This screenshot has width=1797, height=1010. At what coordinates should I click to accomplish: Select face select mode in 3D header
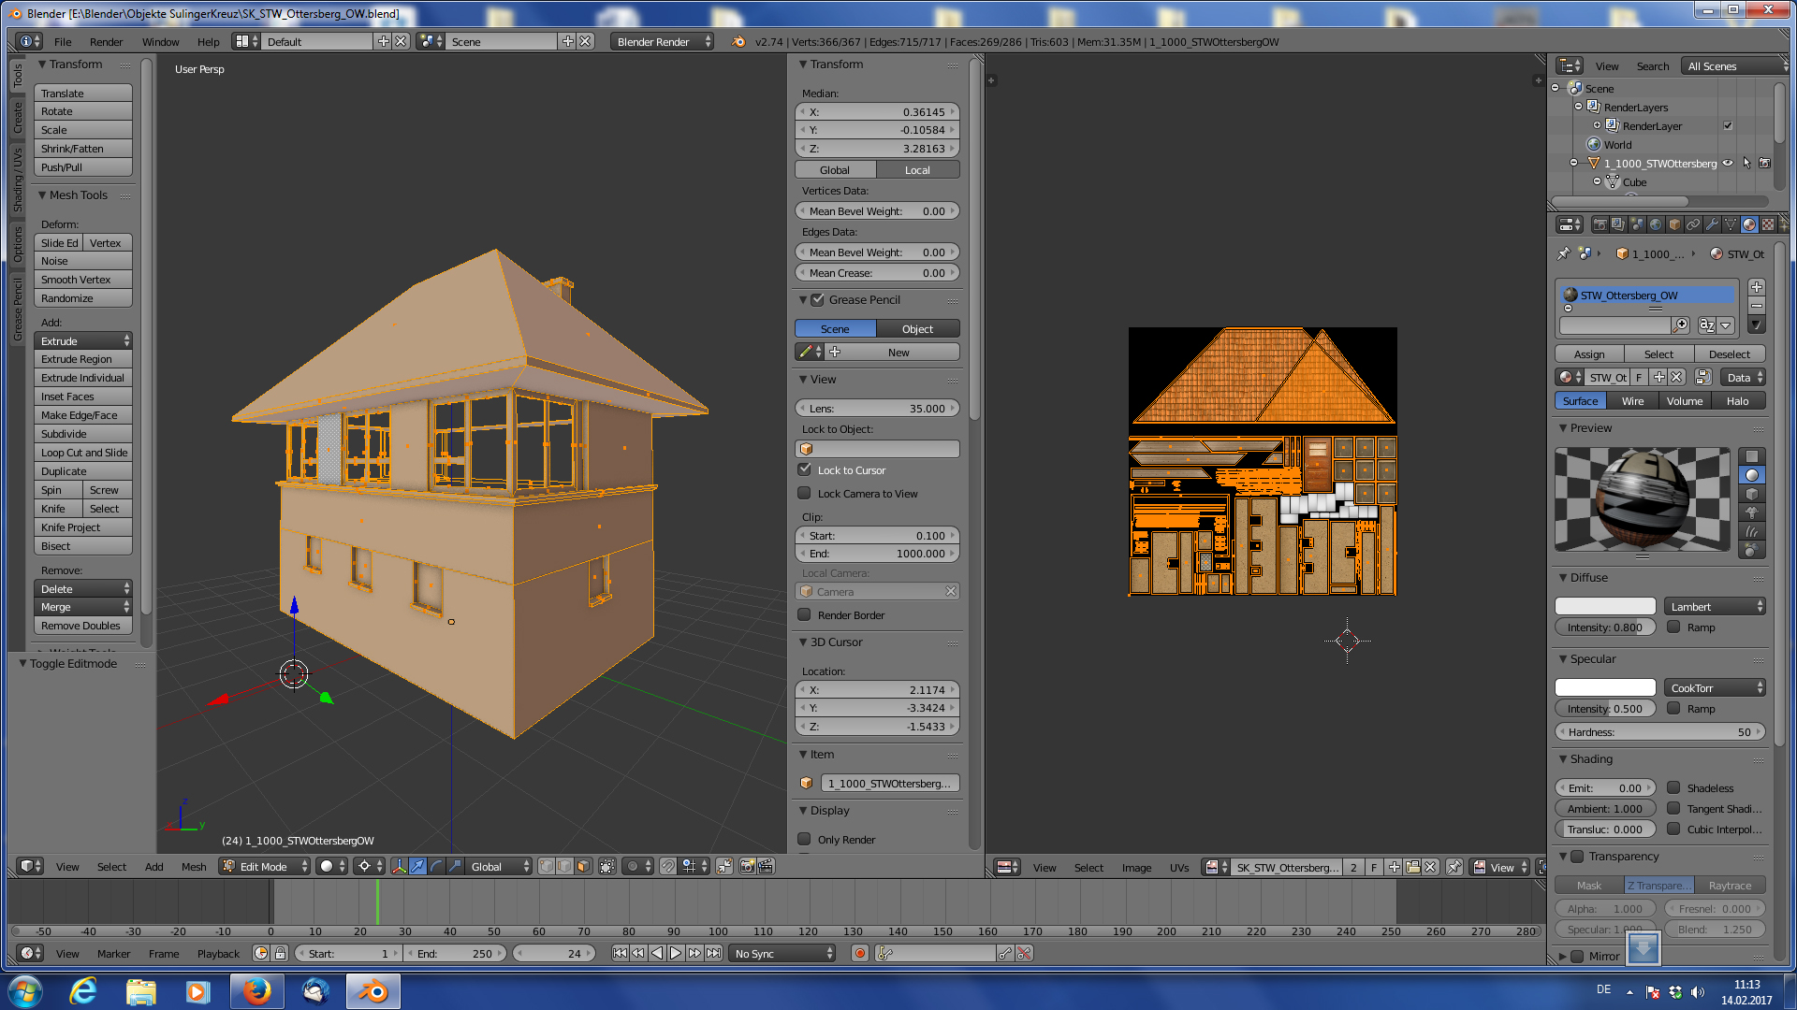pos(584,866)
